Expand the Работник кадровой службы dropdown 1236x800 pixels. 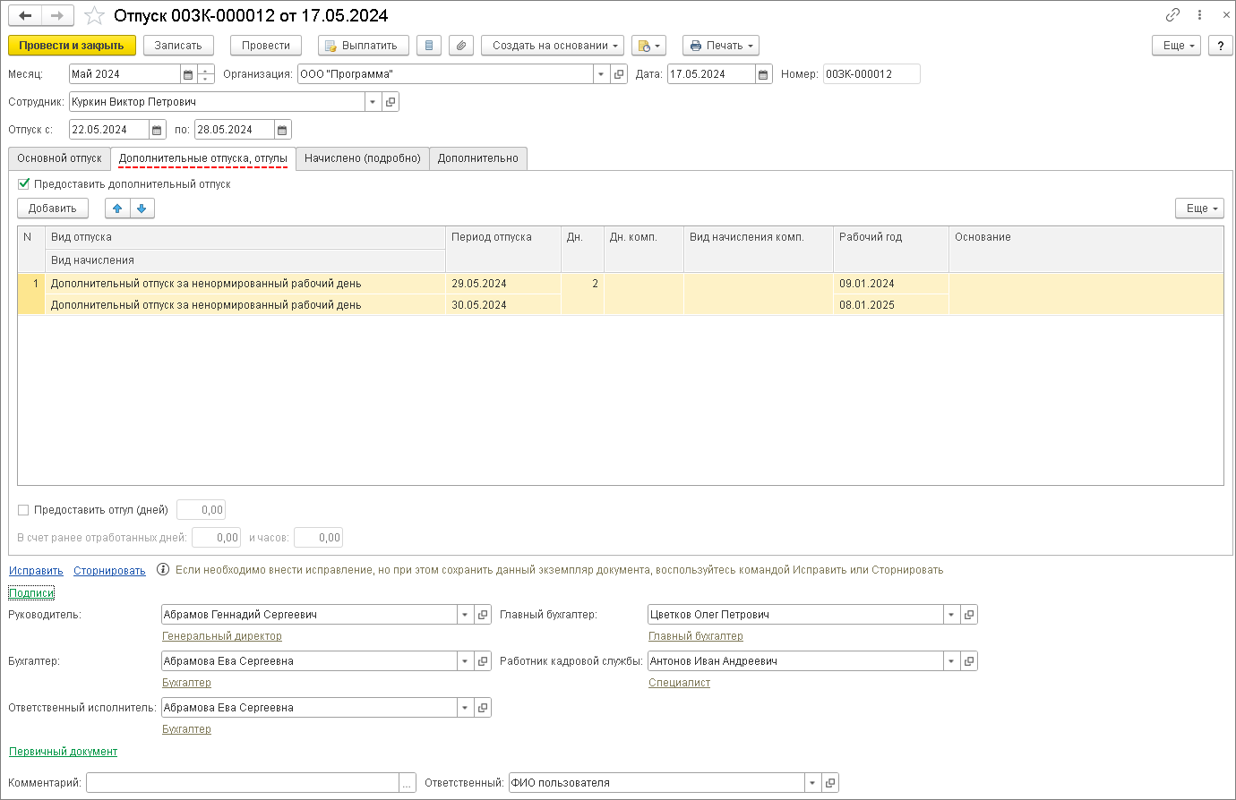(951, 661)
